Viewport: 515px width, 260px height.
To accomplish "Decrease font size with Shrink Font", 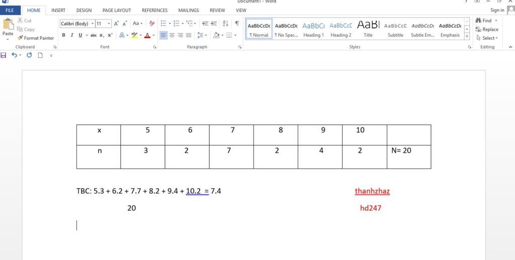I will (125, 24).
